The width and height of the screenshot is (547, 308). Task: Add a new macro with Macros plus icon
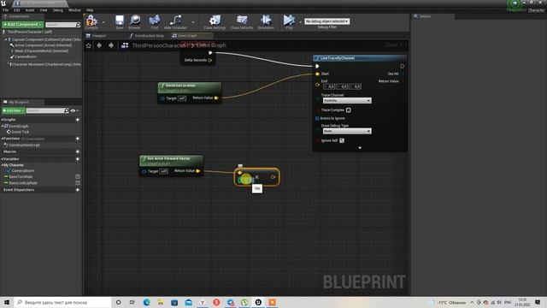click(x=78, y=152)
